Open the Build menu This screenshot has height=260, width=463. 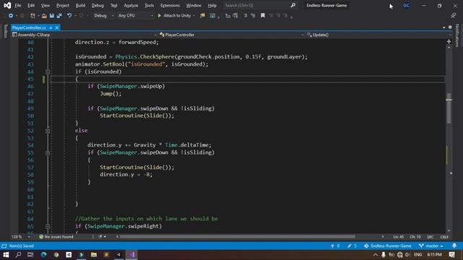point(80,5)
